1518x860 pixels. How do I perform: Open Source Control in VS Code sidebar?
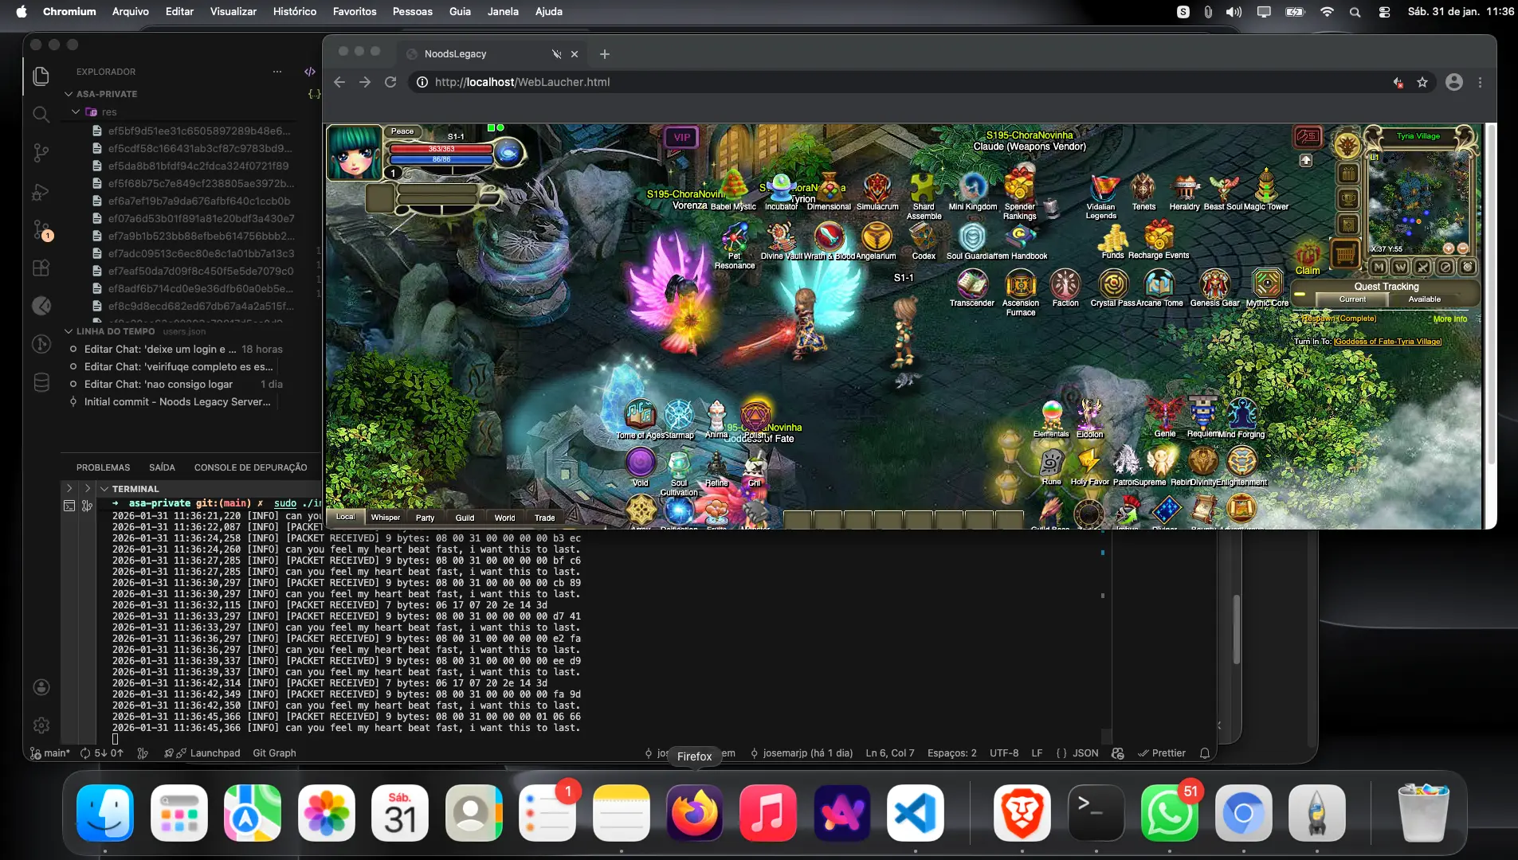[x=41, y=152]
